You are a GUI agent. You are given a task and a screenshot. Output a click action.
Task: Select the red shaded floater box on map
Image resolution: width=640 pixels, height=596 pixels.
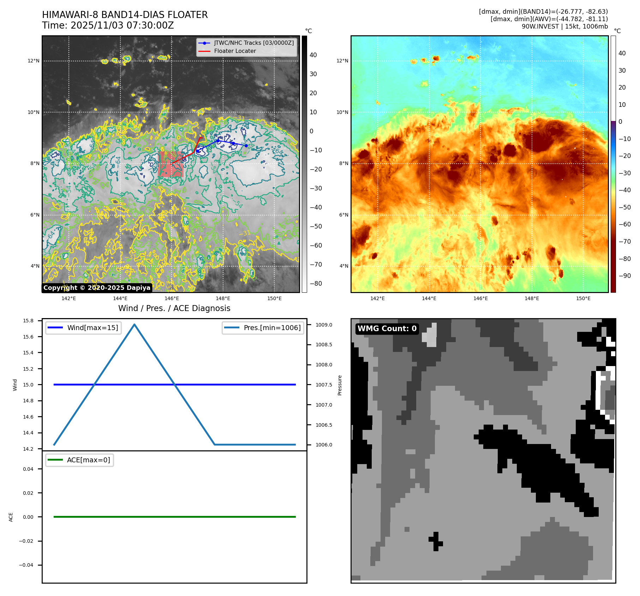[171, 164]
